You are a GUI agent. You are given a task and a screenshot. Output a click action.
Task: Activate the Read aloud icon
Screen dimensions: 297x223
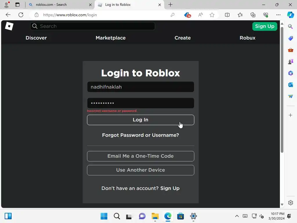(x=200, y=15)
